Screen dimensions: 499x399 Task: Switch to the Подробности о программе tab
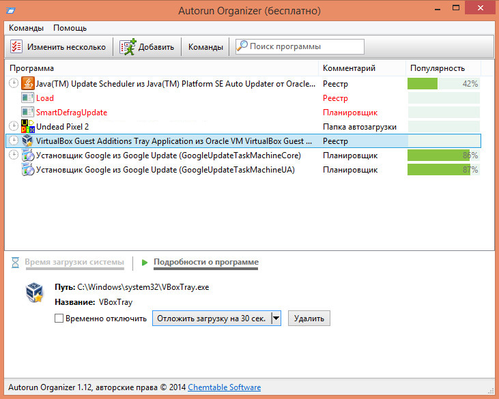point(206,262)
